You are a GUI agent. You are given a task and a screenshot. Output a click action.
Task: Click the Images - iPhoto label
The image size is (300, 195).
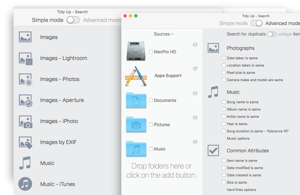(x=59, y=121)
